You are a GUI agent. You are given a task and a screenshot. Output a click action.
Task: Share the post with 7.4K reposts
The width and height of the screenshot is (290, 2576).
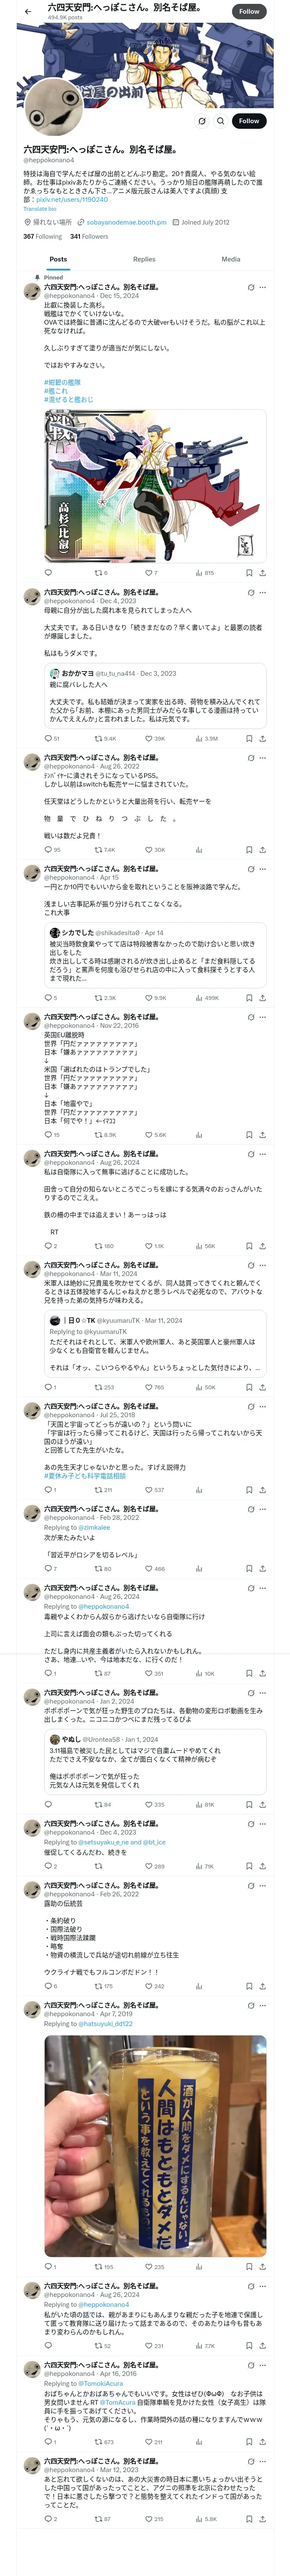tap(262, 850)
